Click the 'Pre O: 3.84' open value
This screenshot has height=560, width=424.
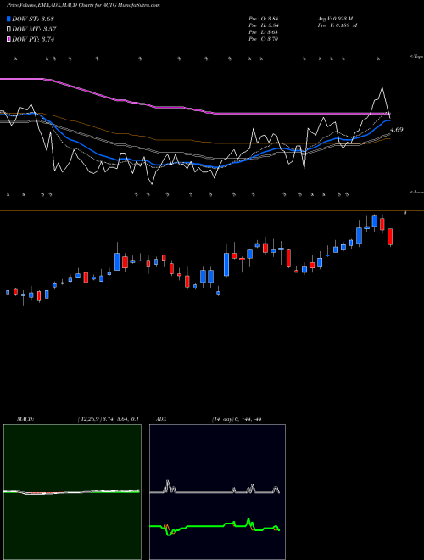(x=264, y=19)
